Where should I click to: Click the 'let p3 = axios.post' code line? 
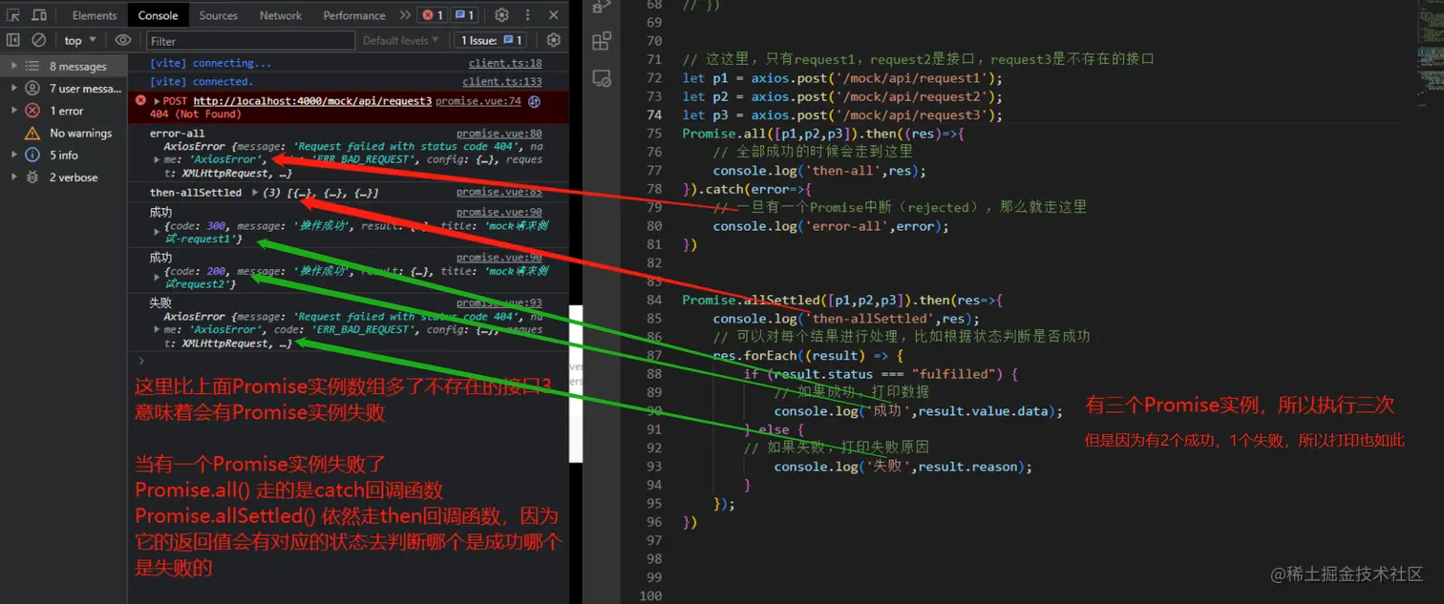(x=843, y=115)
